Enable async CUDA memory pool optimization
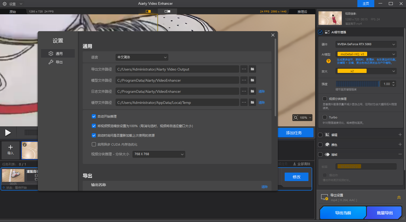This screenshot has height=222, width=406. pyautogui.click(x=94, y=144)
